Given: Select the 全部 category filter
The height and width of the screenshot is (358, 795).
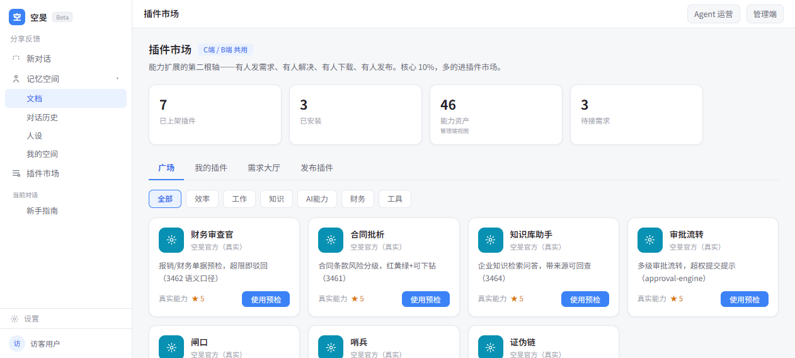Looking at the screenshot, I should (165, 199).
